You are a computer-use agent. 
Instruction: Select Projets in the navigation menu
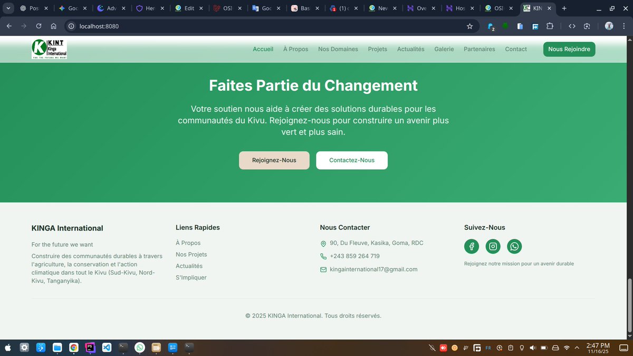[x=377, y=49]
